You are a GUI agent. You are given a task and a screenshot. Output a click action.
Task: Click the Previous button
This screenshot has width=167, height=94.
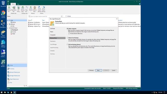click(x=91, y=70)
